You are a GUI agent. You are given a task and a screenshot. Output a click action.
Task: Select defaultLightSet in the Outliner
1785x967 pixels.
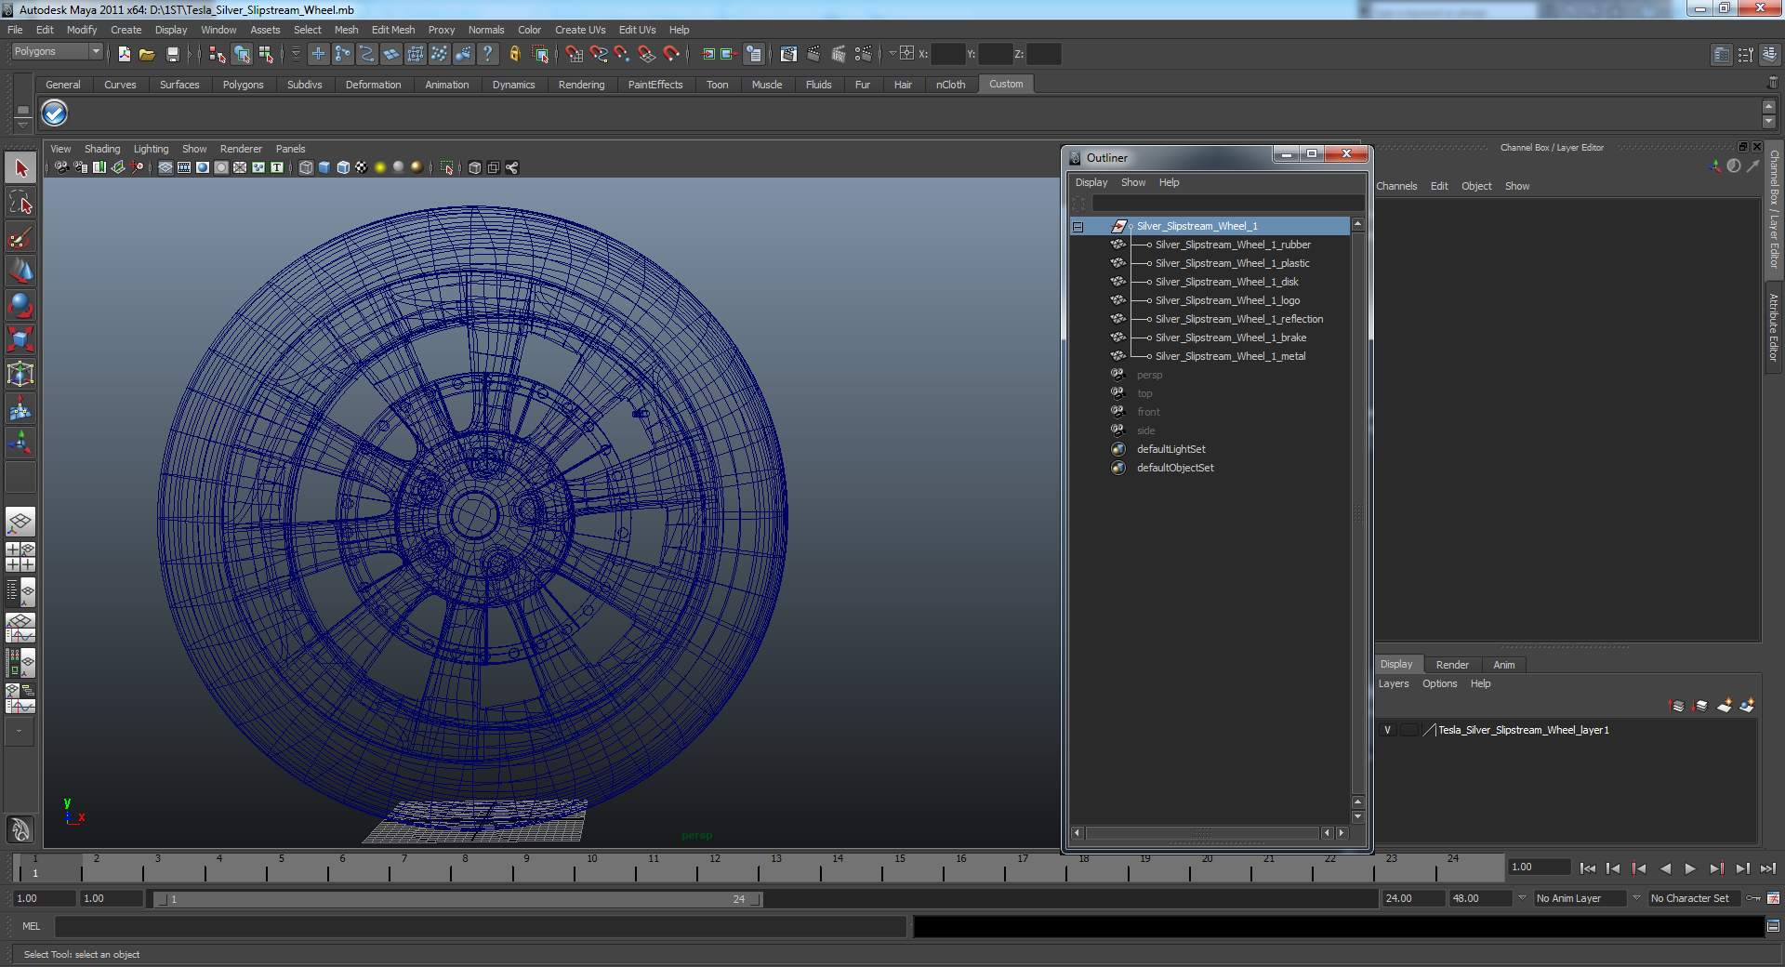[1170, 449]
